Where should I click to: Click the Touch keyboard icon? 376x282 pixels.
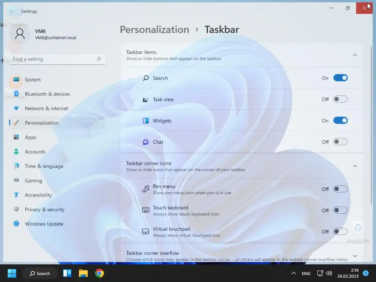(x=145, y=210)
